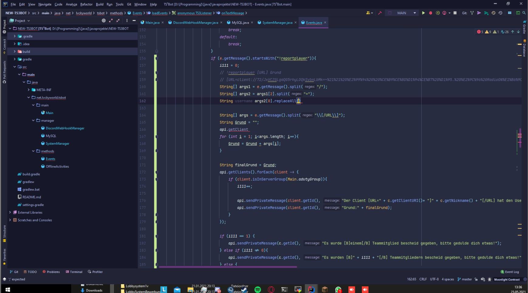Switch to the SystemManager.java tab

(277, 23)
